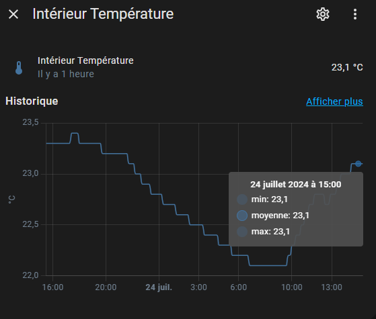Click the max legend circle in tooltip

click(242, 231)
